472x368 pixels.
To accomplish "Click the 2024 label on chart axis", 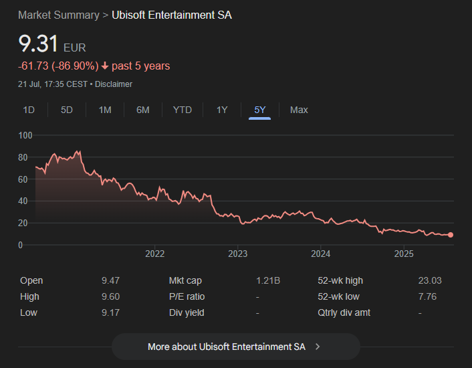I will pyautogui.click(x=321, y=254).
